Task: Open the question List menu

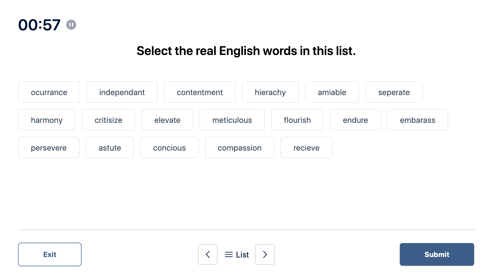Action: point(237,254)
